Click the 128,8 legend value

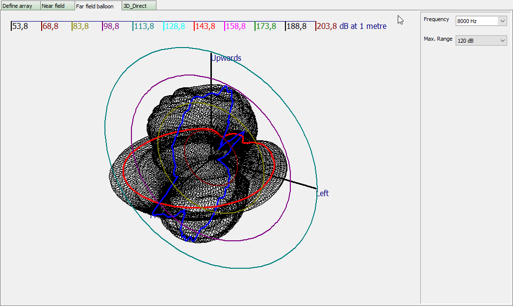click(175, 26)
